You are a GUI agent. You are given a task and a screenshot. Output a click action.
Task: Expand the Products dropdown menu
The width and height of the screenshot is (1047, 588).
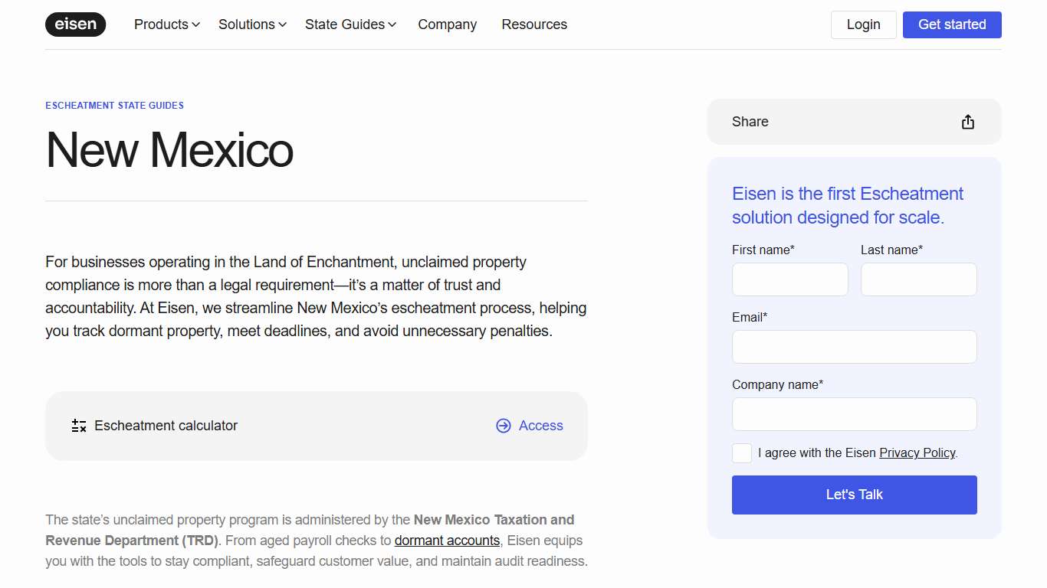click(x=166, y=24)
